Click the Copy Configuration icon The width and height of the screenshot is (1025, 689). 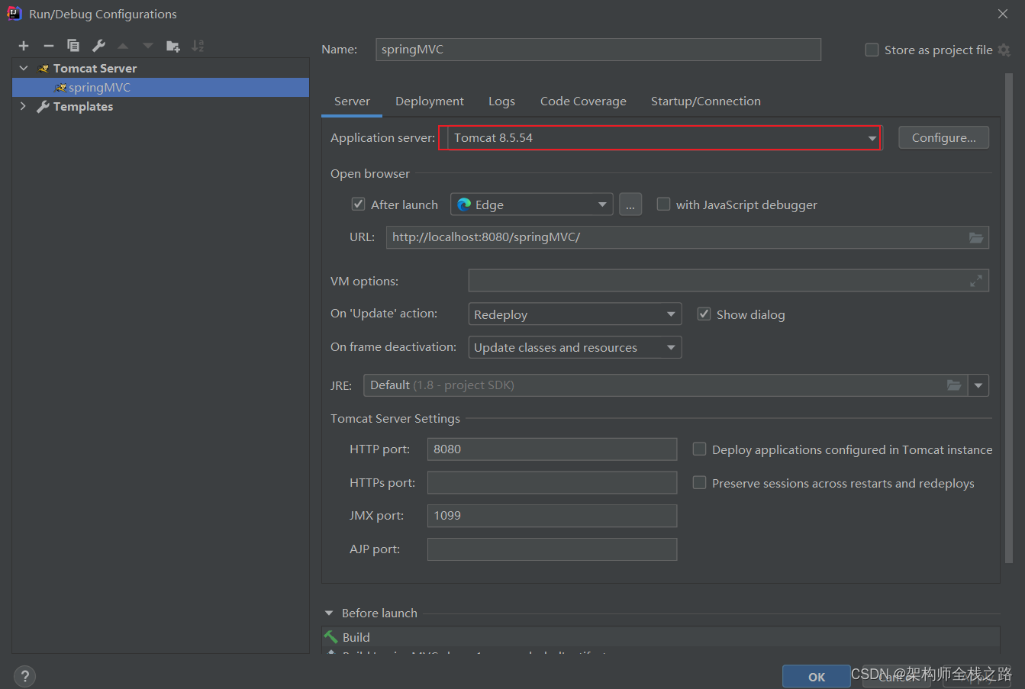(x=73, y=46)
